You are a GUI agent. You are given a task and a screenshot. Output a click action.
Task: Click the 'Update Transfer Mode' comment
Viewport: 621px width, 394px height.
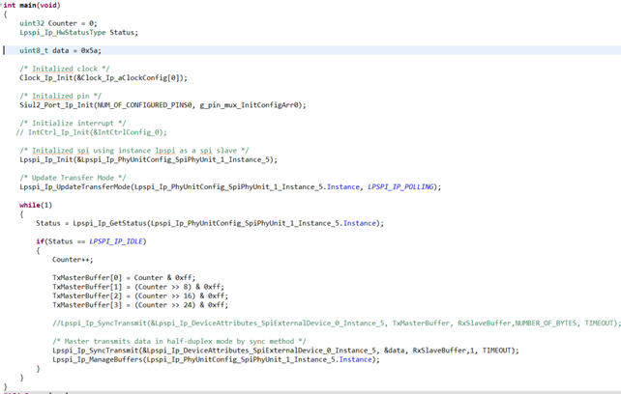(73, 178)
